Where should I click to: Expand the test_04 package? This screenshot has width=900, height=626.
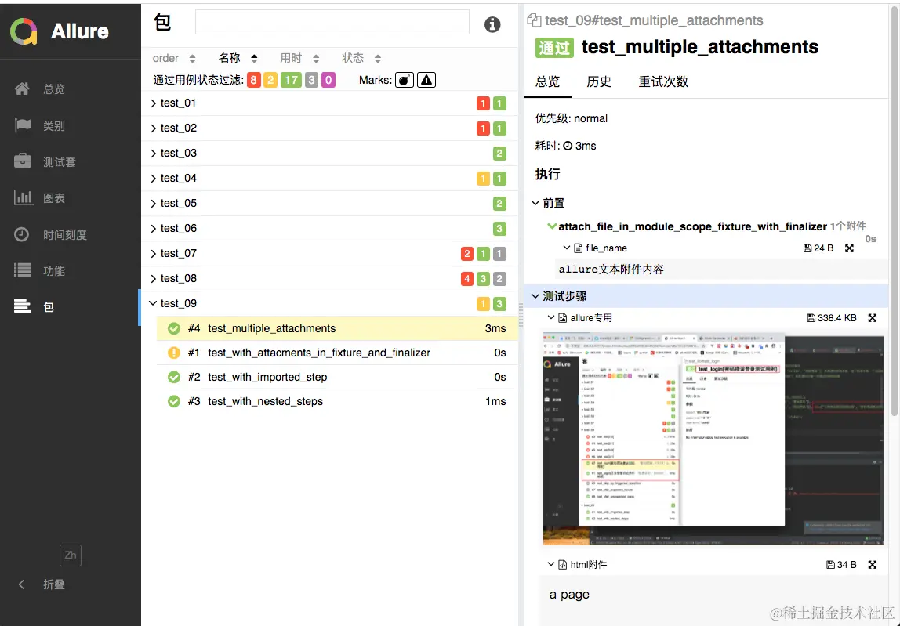tap(329, 179)
